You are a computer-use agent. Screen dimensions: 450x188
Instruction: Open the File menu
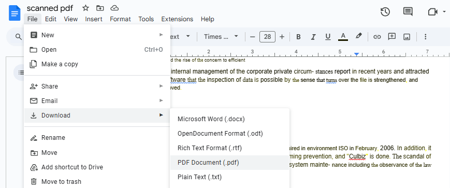pos(33,19)
